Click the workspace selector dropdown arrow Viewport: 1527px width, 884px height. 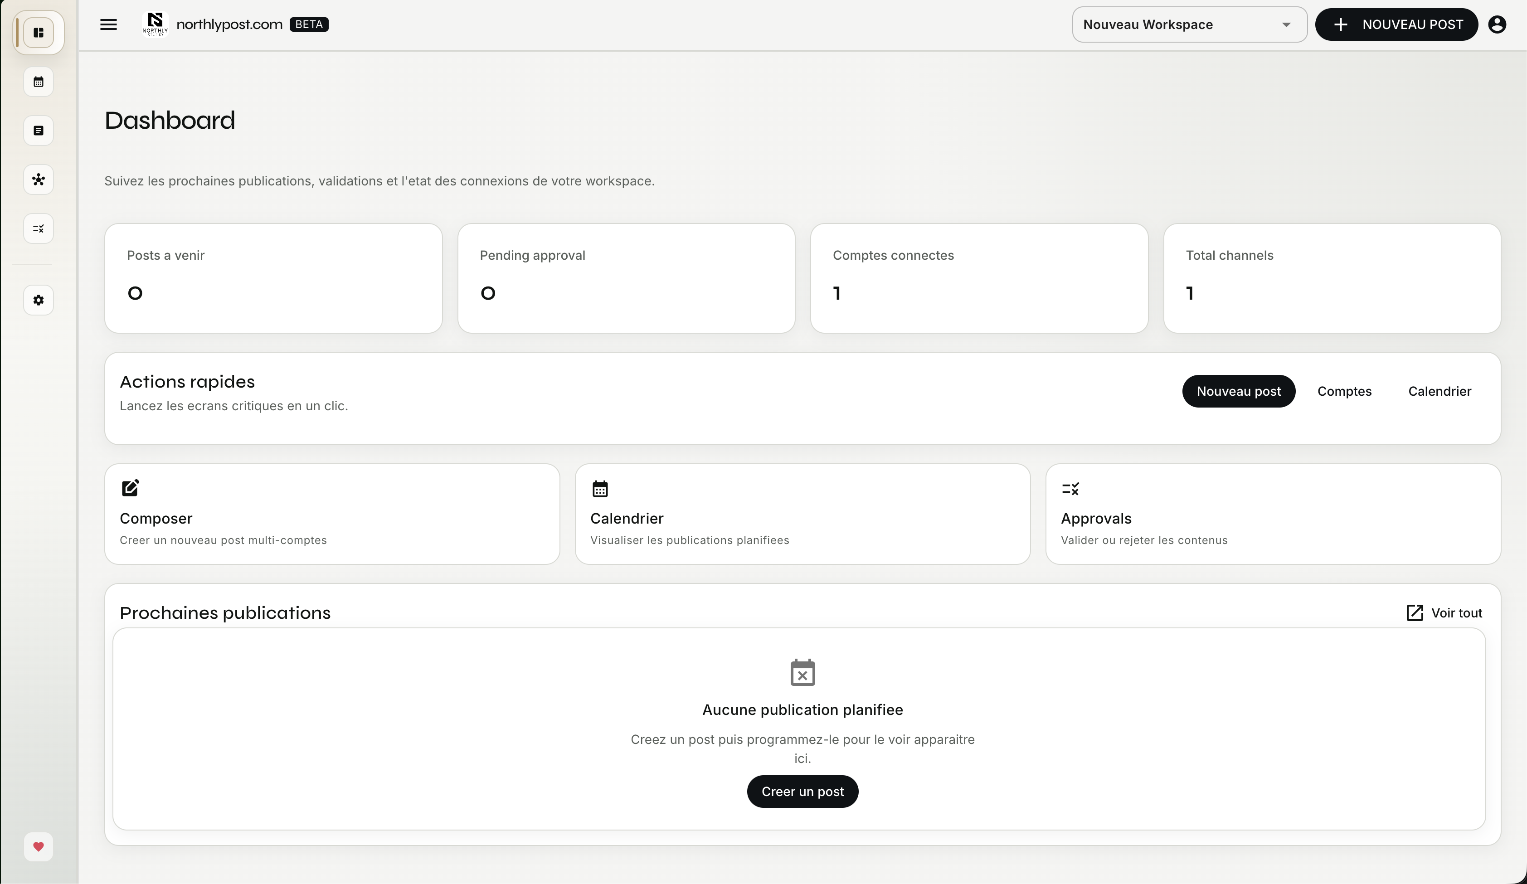coord(1286,25)
